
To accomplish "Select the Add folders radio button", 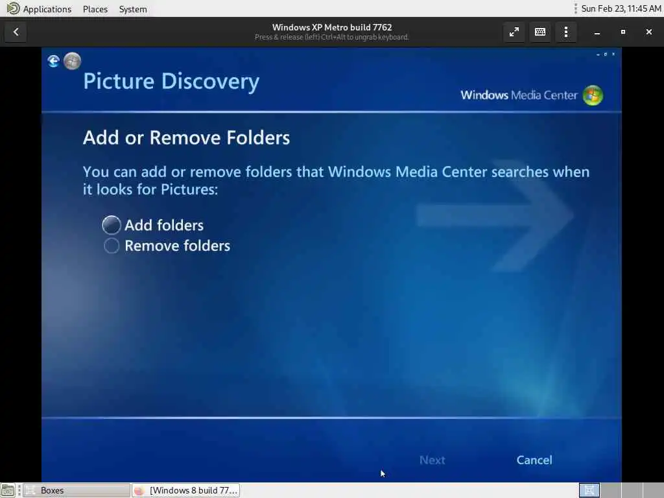I will 112,225.
